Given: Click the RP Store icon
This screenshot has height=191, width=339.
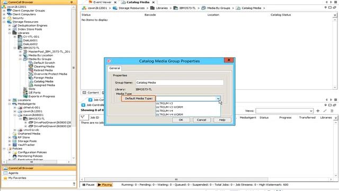Looking at the screenshot, I should click(15, 137).
